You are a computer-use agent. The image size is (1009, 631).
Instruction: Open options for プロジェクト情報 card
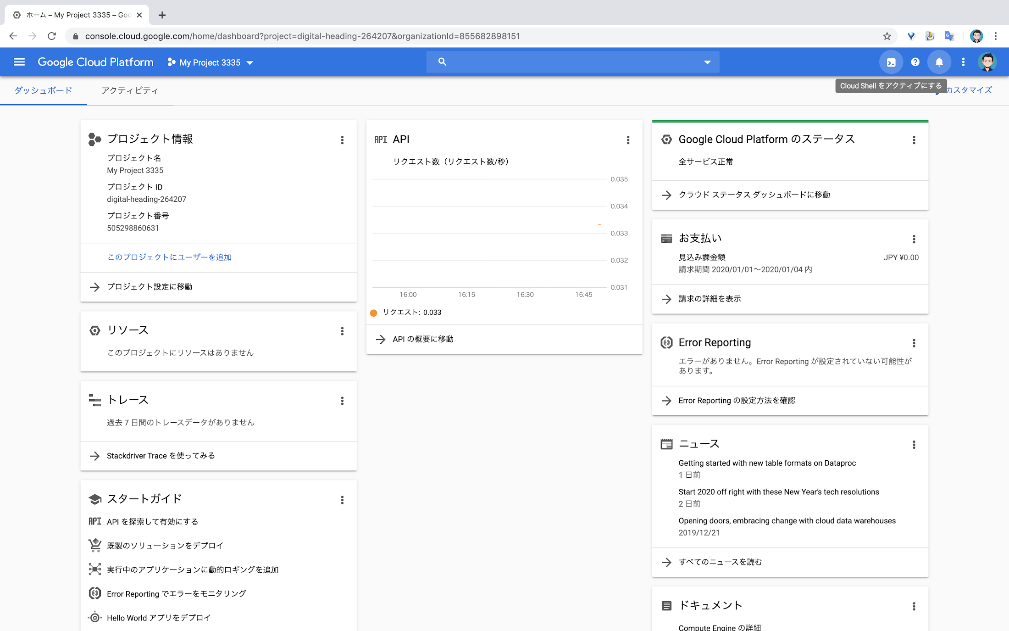342,140
